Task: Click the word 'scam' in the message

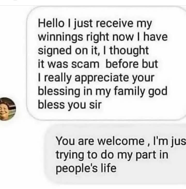Action: [x=85, y=64]
